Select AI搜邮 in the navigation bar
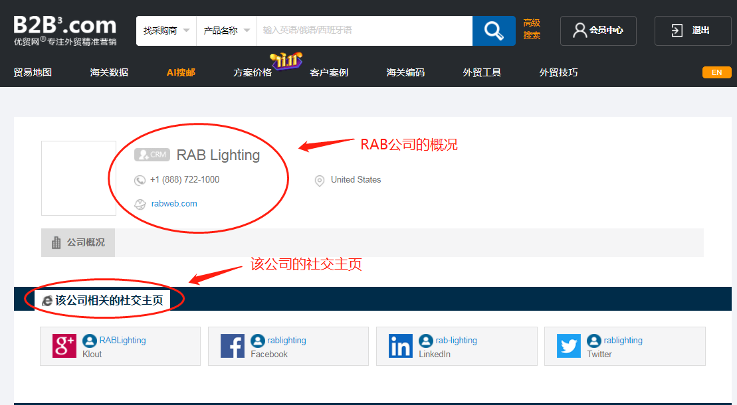The width and height of the screenshot is (737, 405). (x=181, y=72)
